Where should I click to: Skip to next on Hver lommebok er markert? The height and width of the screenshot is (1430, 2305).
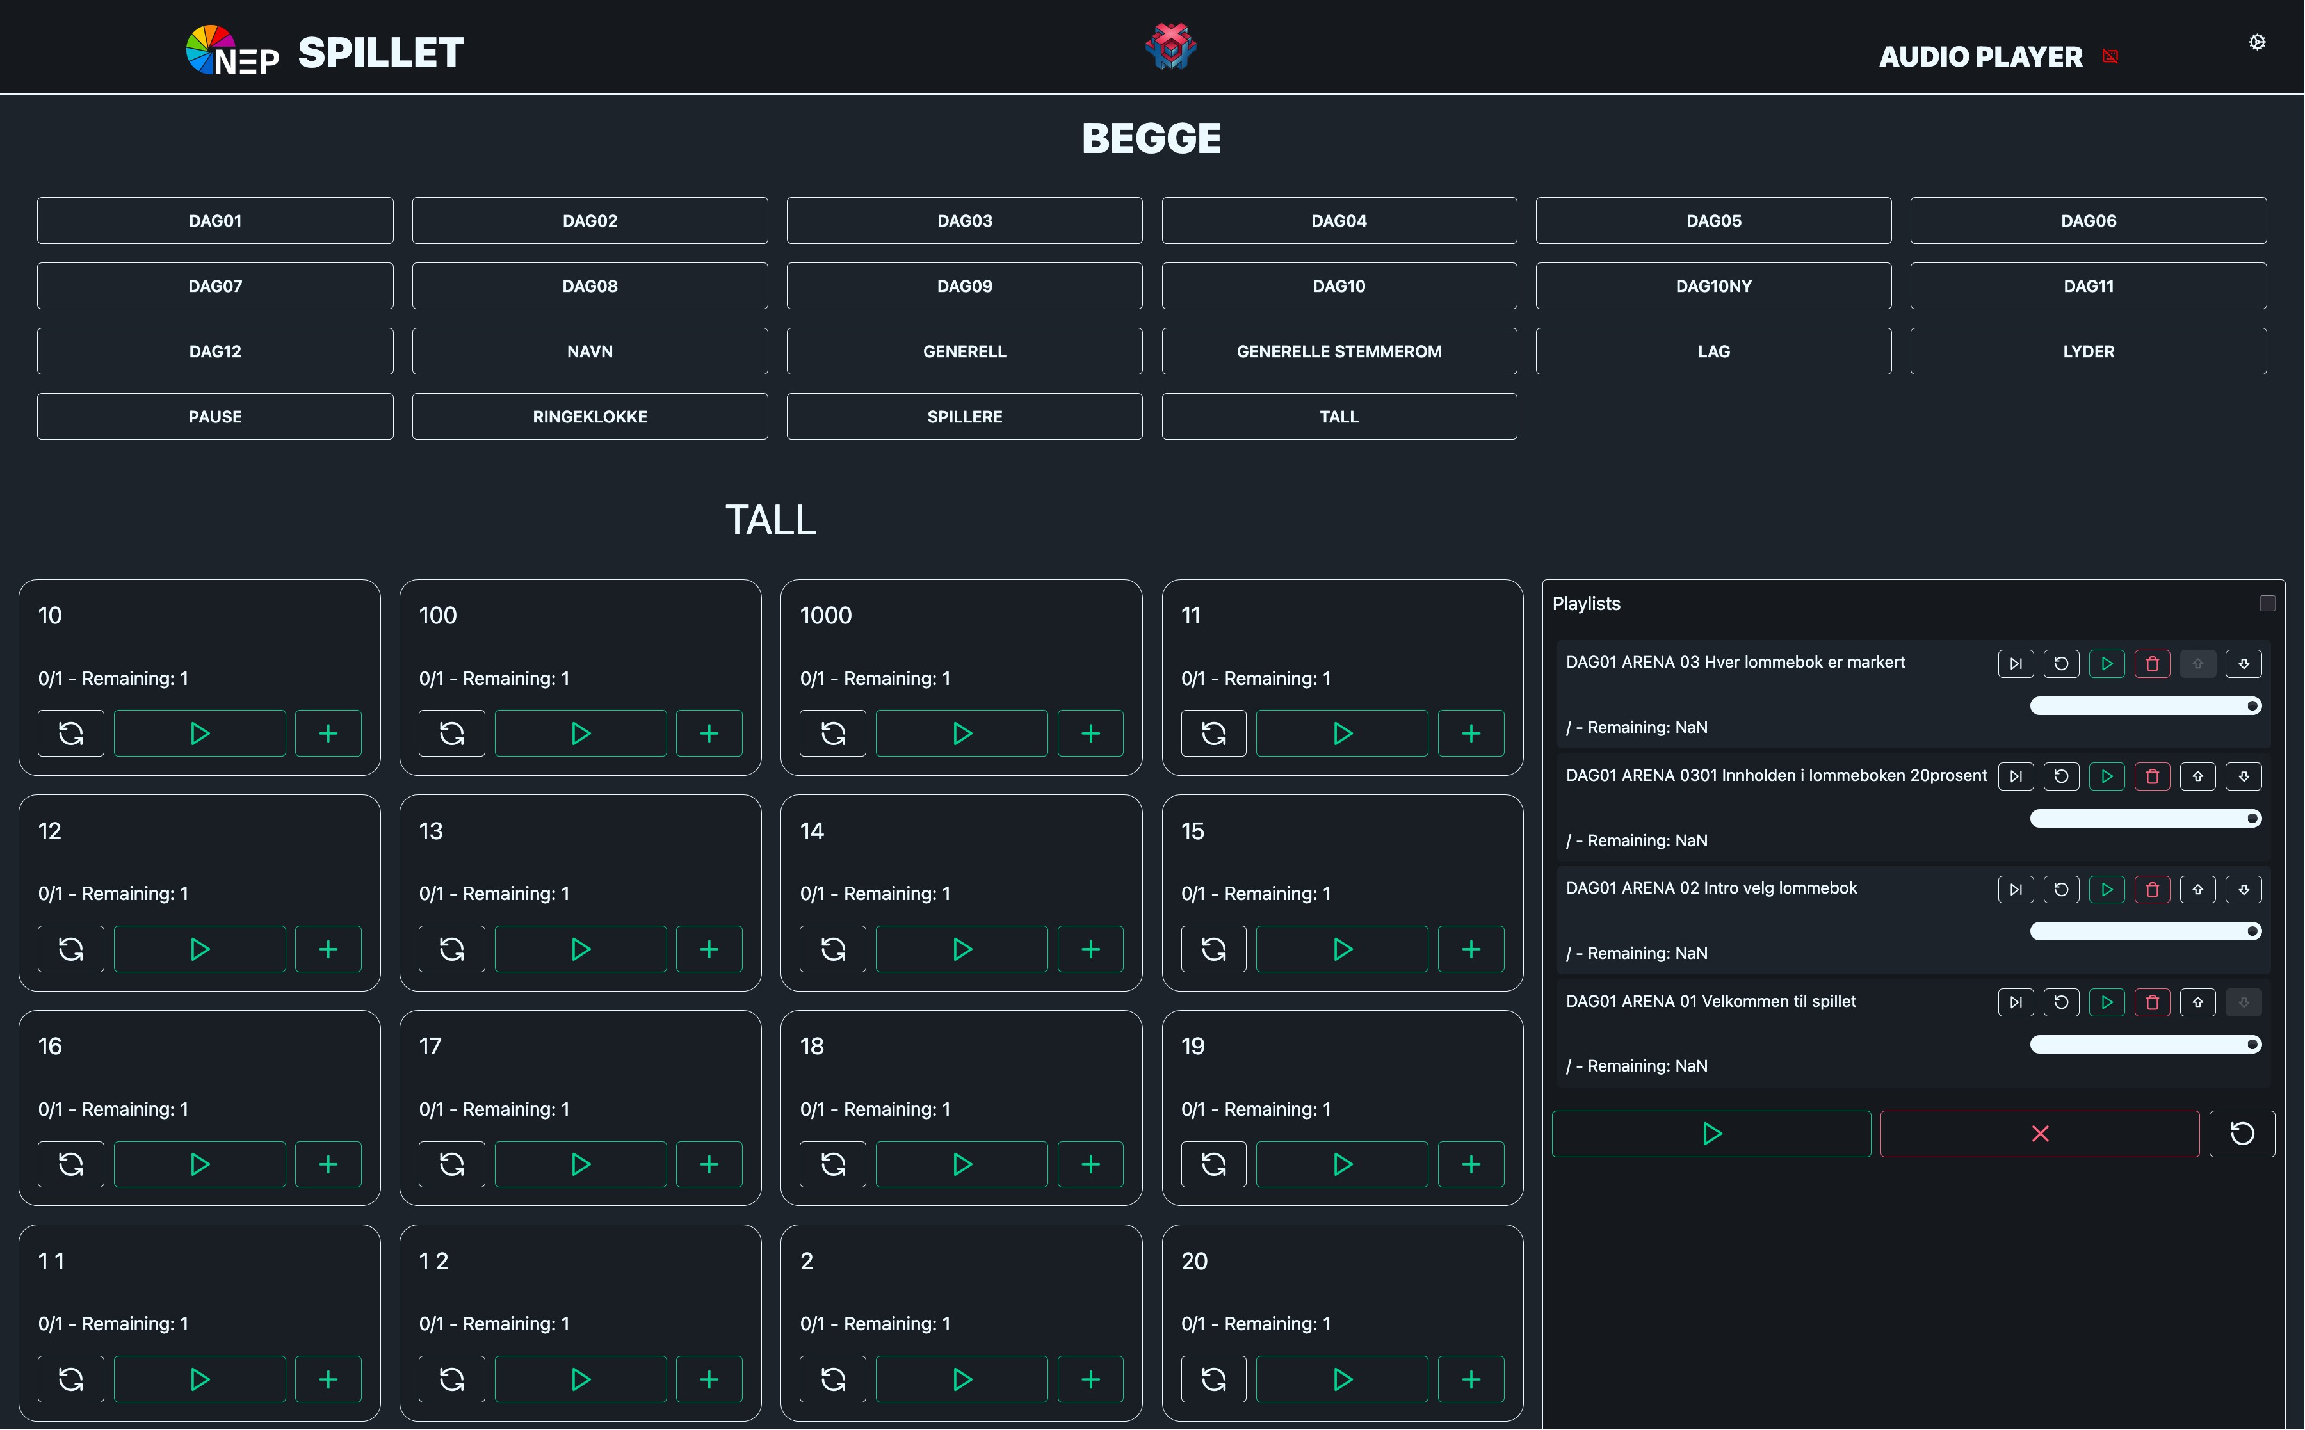point(2016,664)
